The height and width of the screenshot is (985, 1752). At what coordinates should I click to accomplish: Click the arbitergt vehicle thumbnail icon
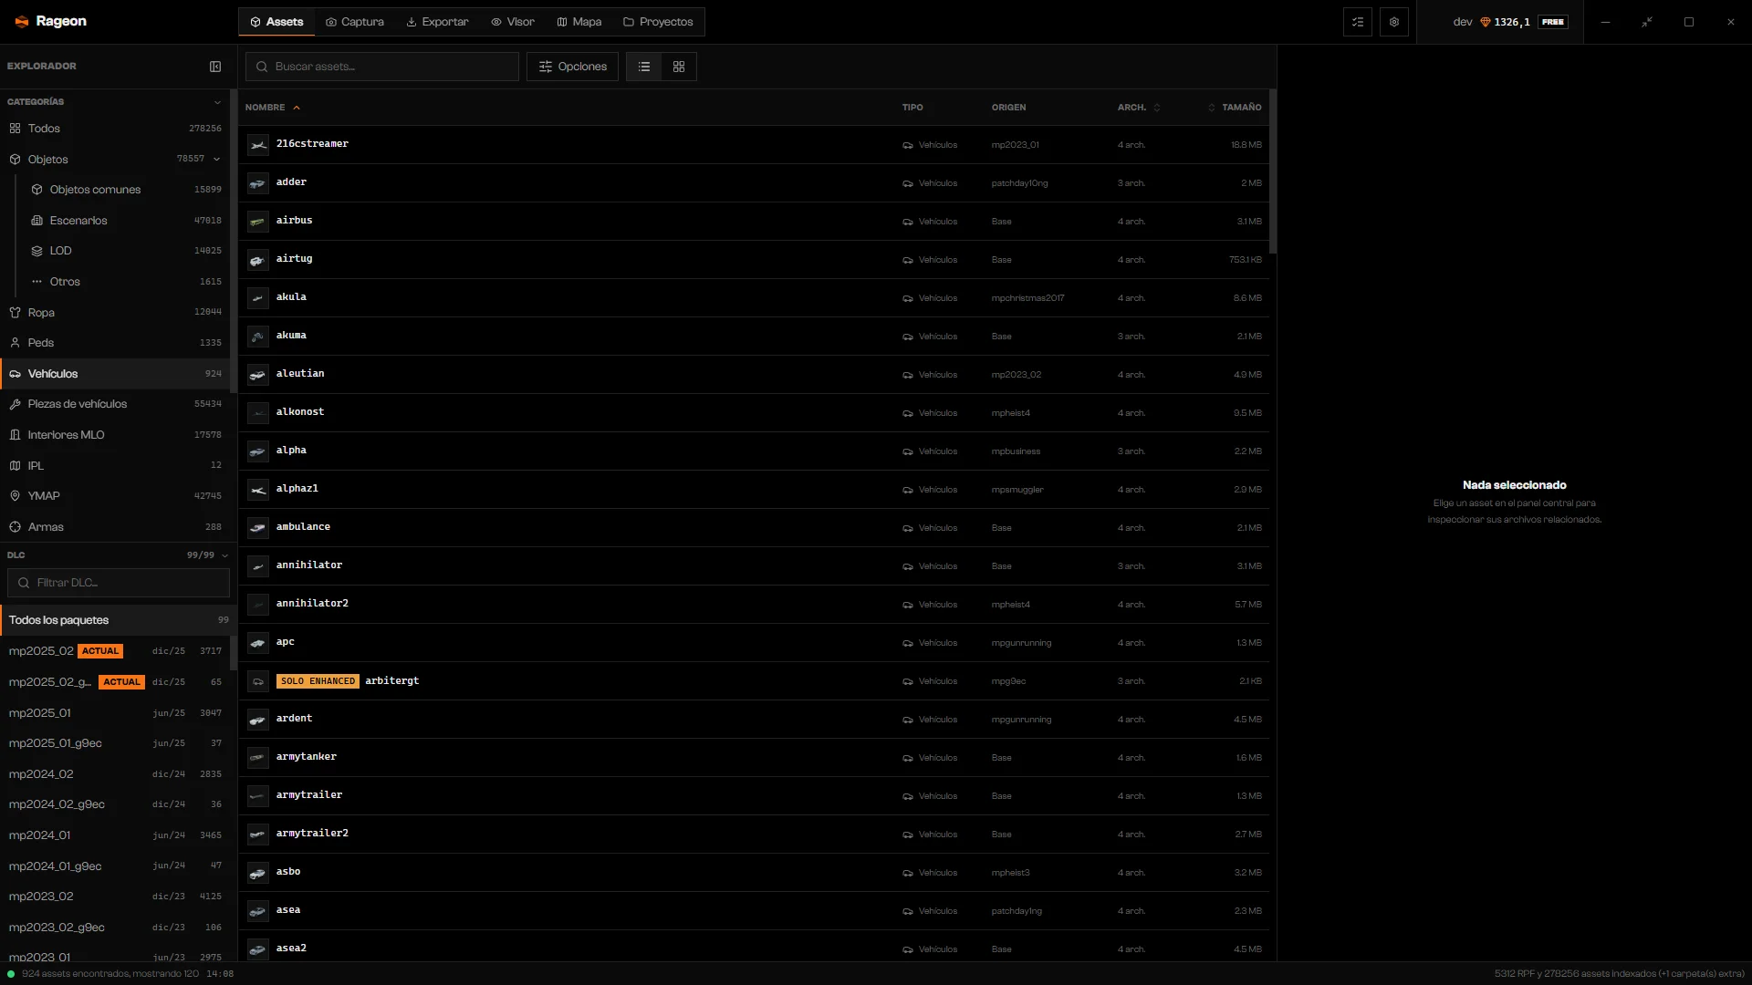[258, 681]
